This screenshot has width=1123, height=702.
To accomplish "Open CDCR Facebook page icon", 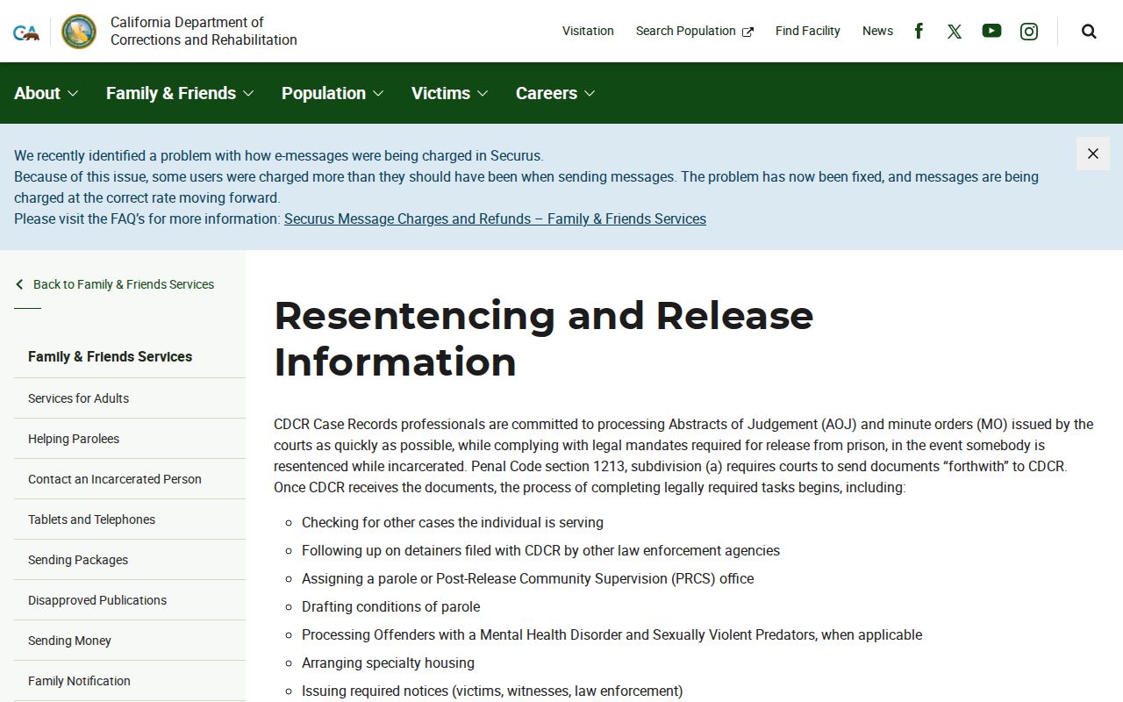I will click(x=919, y=31).
